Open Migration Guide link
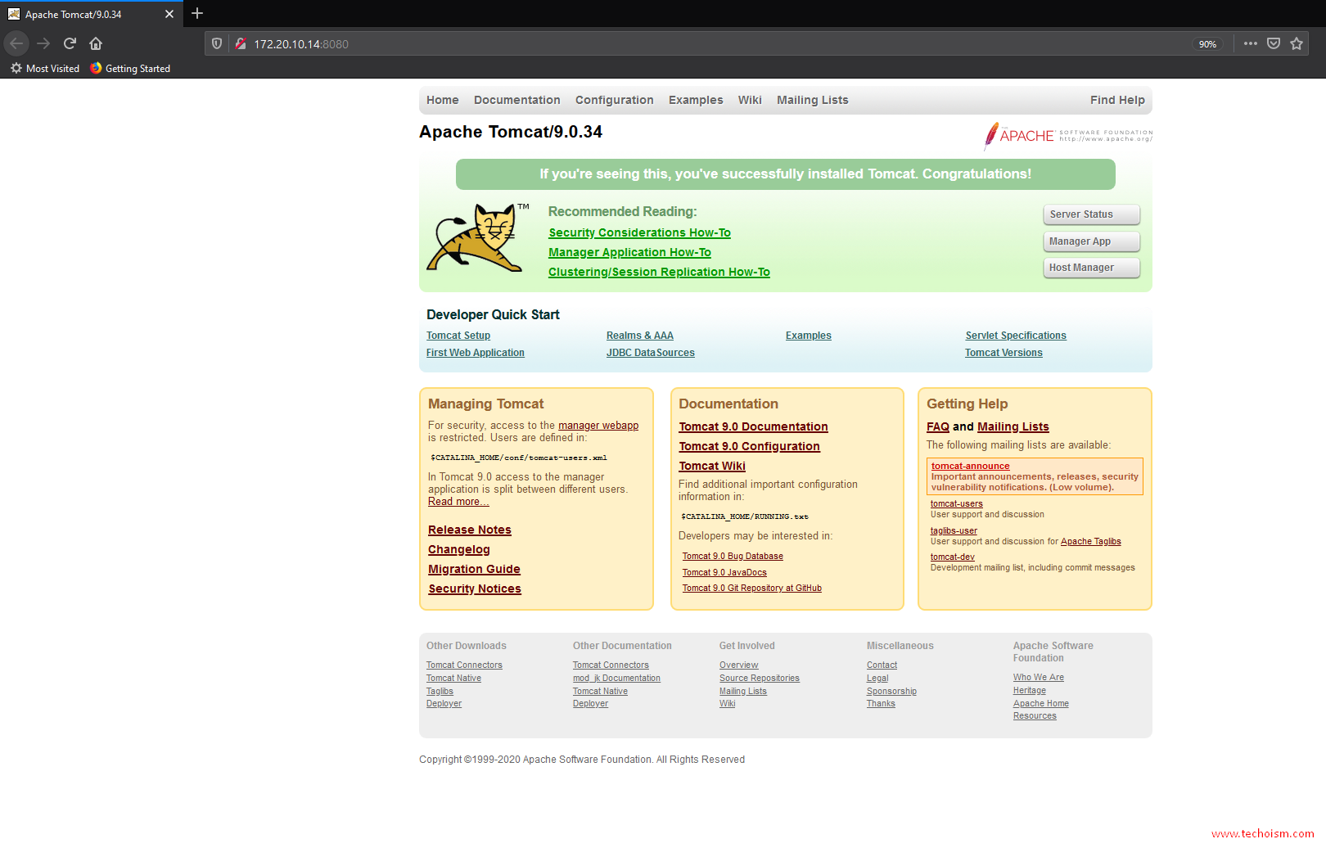The height and width of the screenshot is (848, 1326). (475, 570)
